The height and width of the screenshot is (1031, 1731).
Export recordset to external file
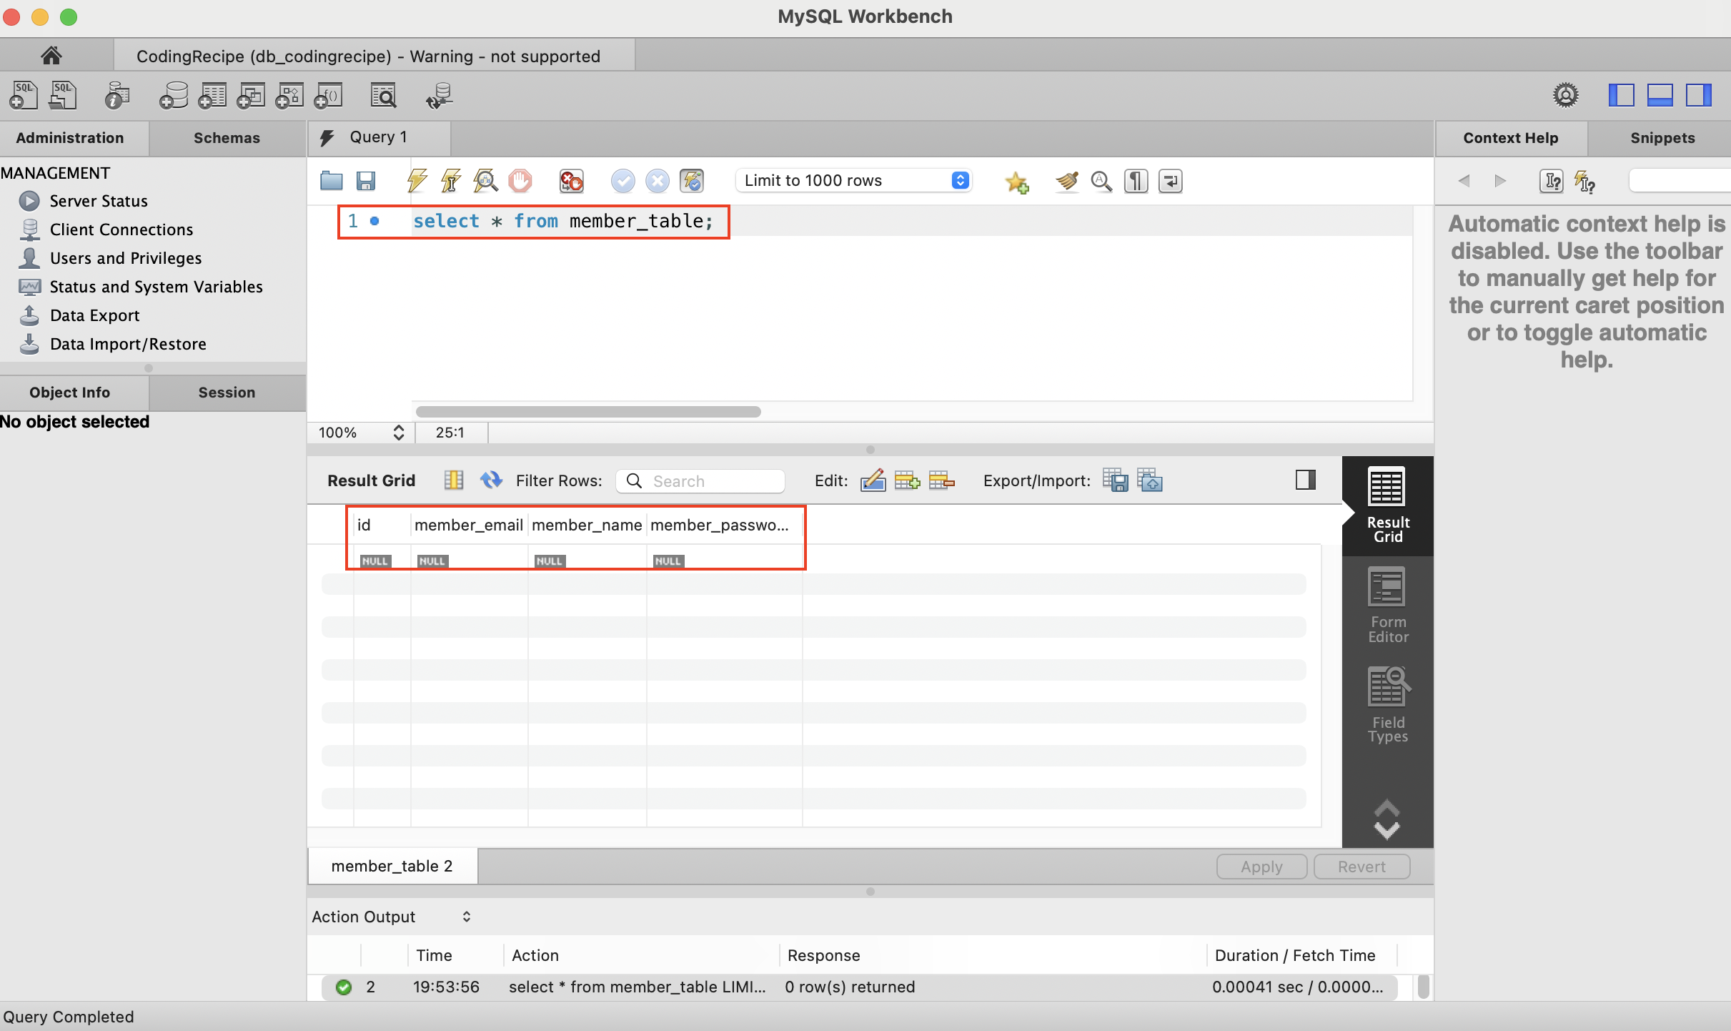tap(1115, 480)
